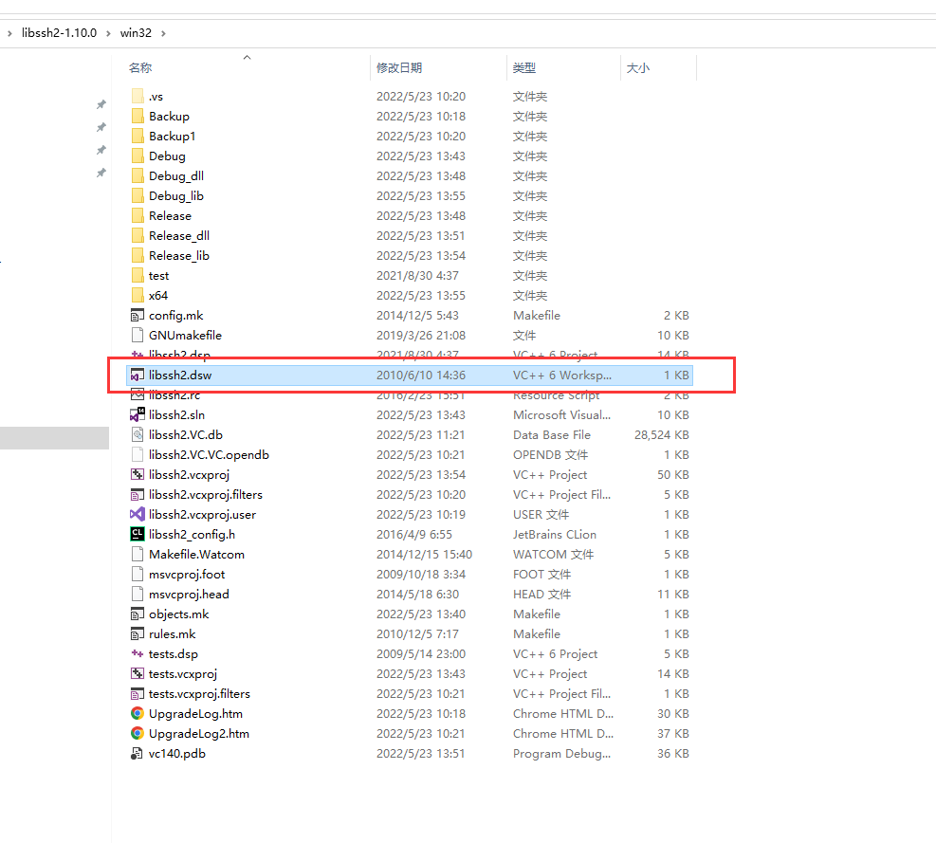
Task: Unpin the first pinned item in the sidebar
Action: tap(101, 104)
